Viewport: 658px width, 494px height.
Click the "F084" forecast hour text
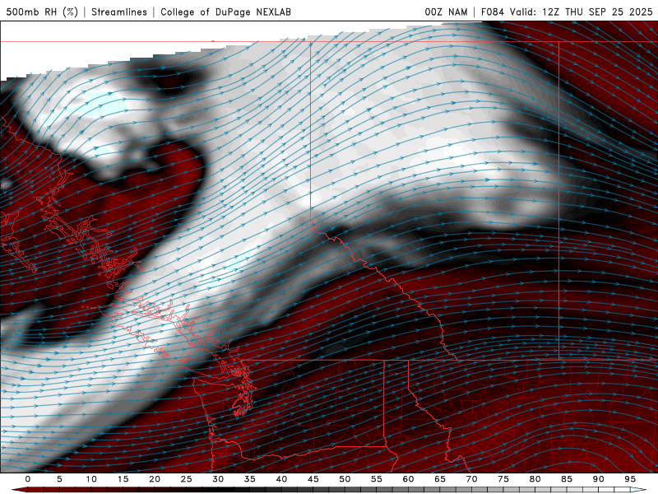493,12
